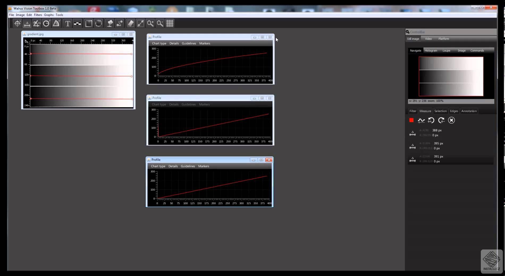
Task: Switch to the Histogram tab in ControlBar
Action: coord(431,50)
